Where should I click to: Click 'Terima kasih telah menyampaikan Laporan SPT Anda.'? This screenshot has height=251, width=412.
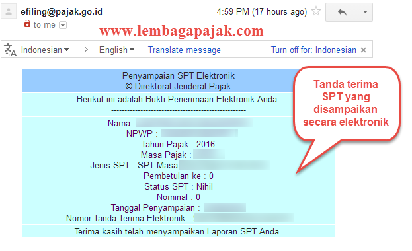178,232
